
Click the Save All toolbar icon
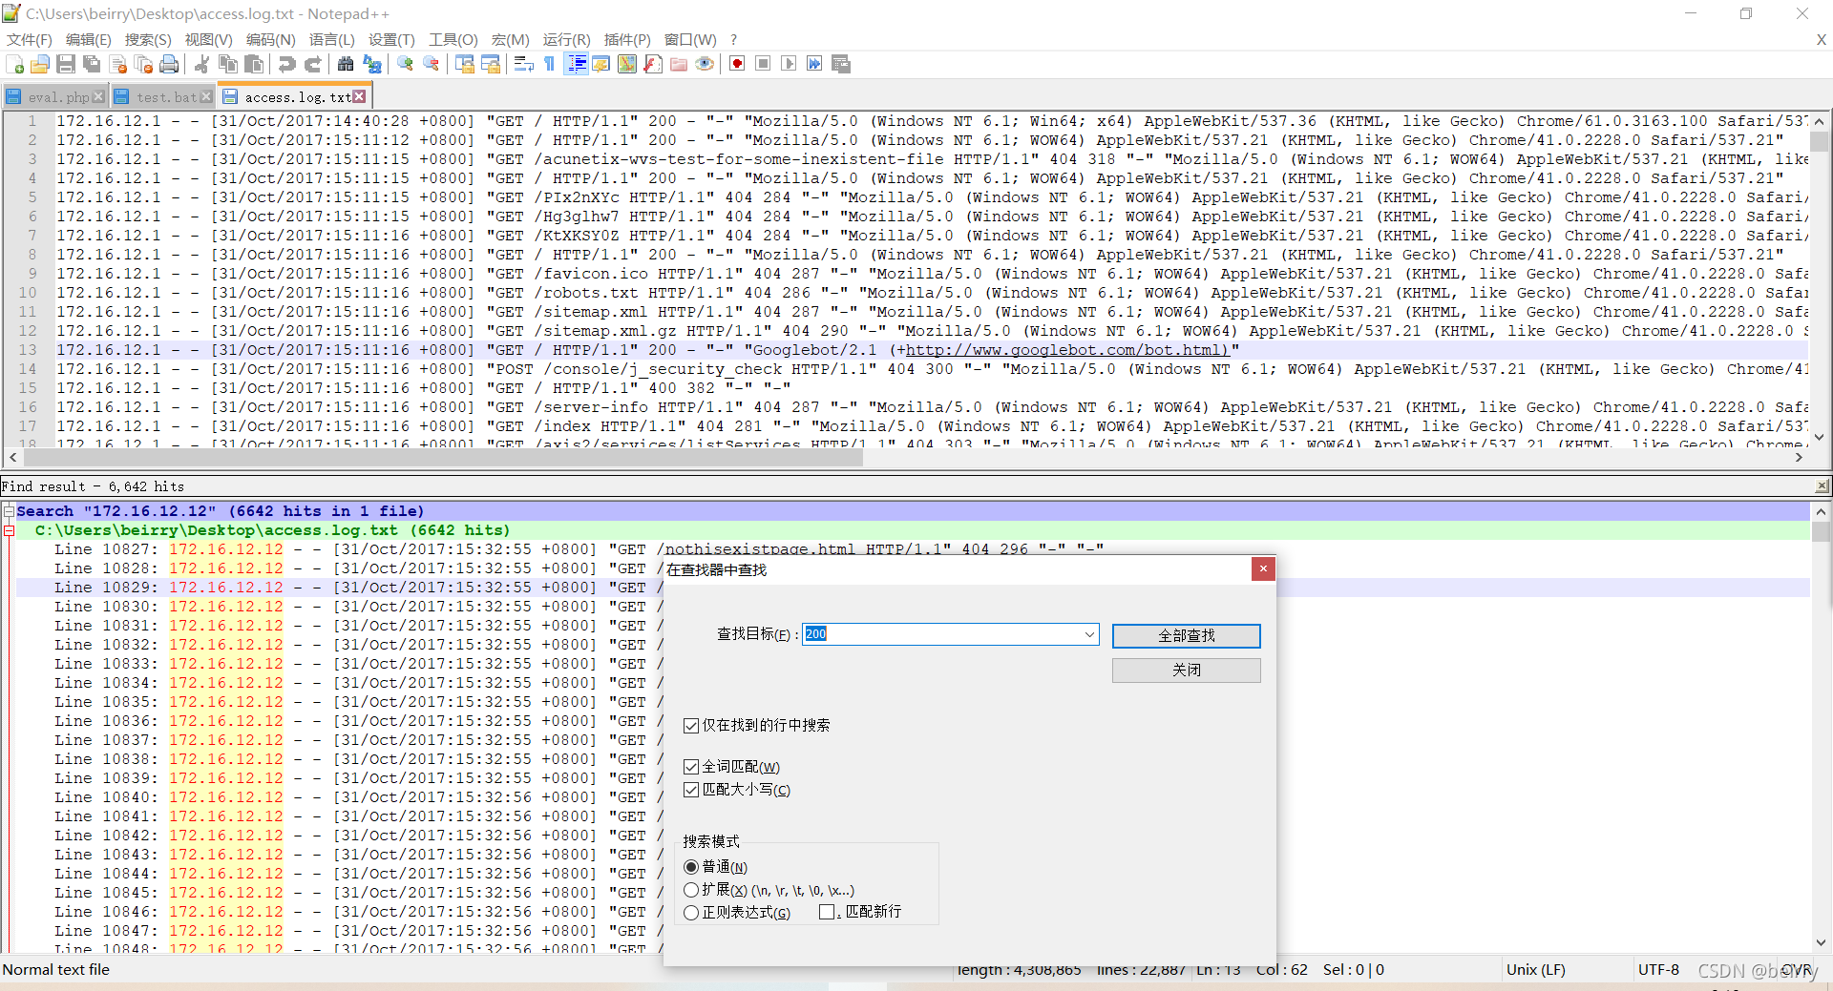click(x=92, y=64)
